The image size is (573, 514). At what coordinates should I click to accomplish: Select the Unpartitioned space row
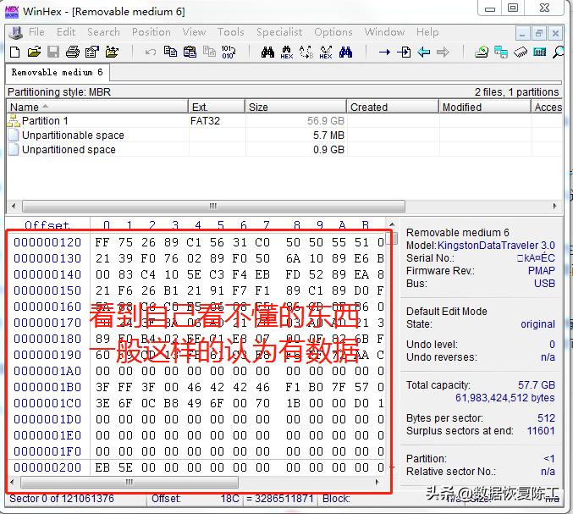[x=284, y=150]
